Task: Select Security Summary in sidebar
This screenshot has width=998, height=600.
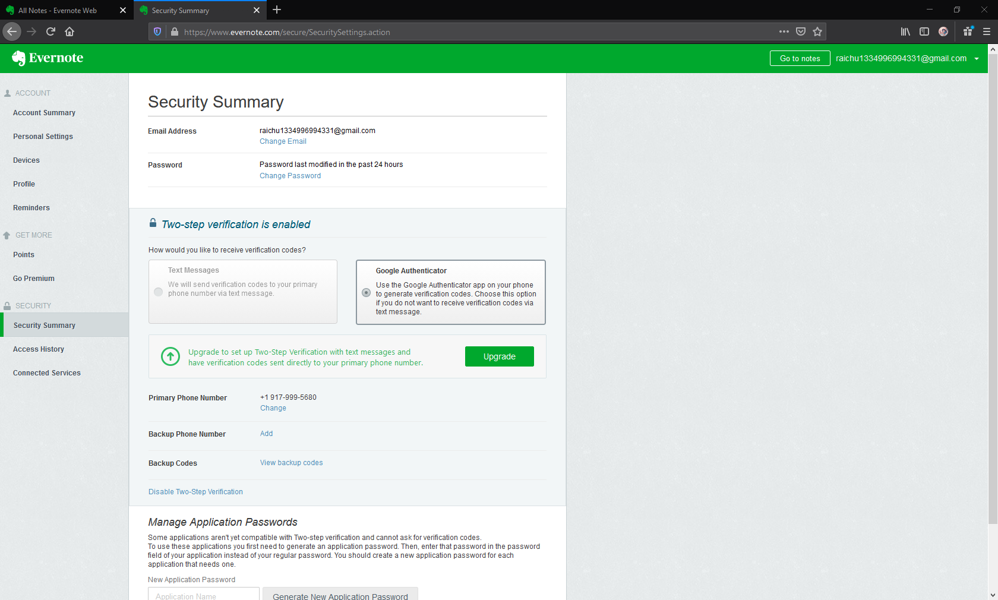Action: pos(64,325)
